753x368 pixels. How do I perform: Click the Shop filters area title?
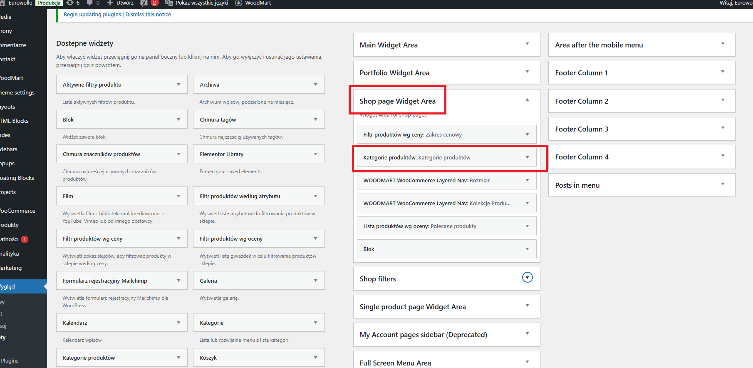378,279
